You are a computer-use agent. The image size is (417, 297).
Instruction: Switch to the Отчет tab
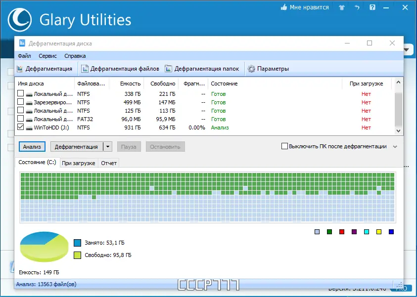[x=109, y=163]
